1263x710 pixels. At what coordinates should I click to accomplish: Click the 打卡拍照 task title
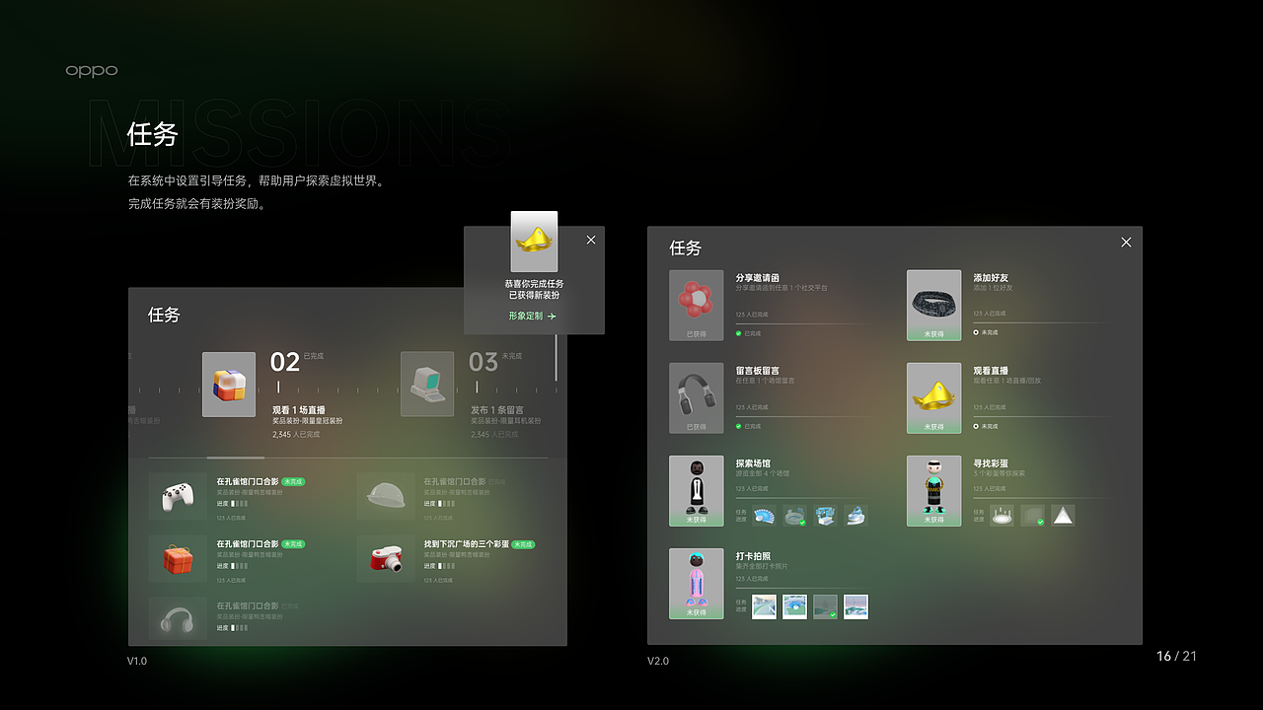[753, 556]
